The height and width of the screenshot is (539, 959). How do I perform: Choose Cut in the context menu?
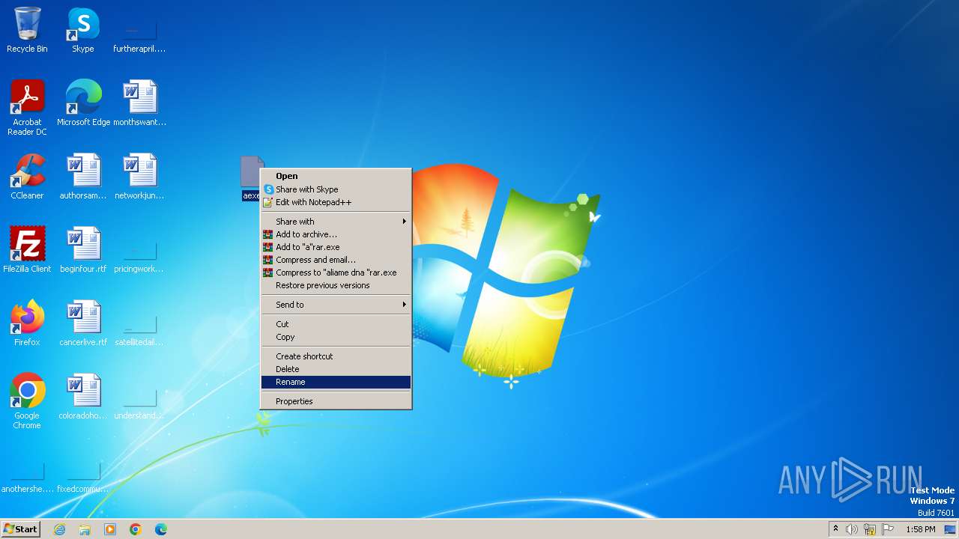click(x=336, y=324)
